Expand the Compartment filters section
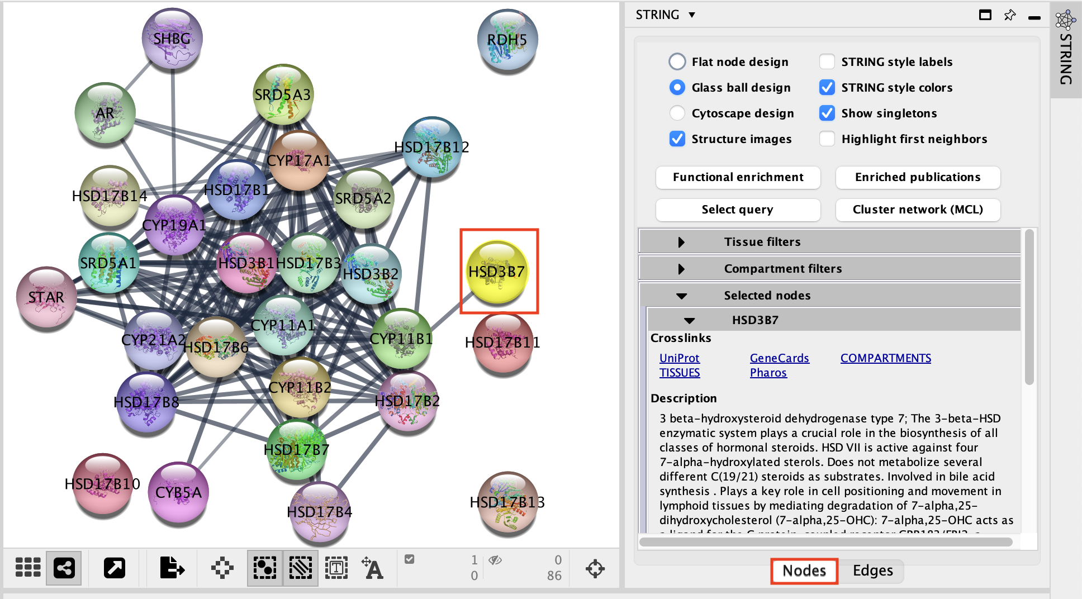This screenshot has width=1082, height=599. (x=681, y=269)
